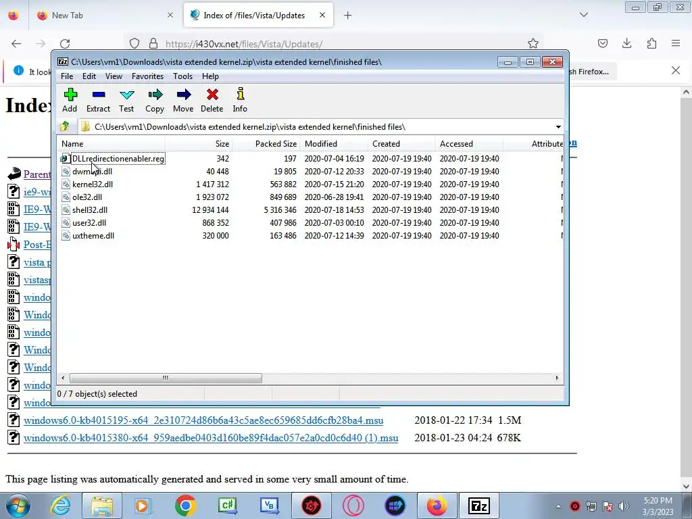Open Windows Start button
692x519 pixels.
pyautogui.click(x=18, y=505)
